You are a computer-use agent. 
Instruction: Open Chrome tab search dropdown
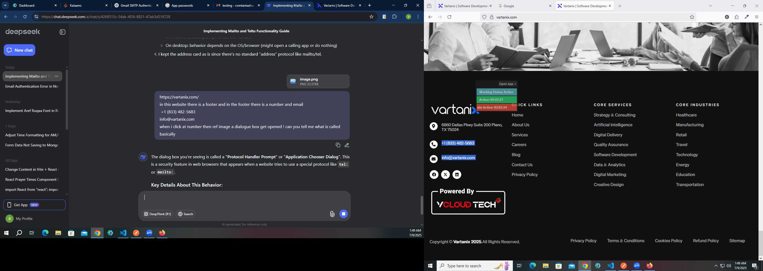5,5
